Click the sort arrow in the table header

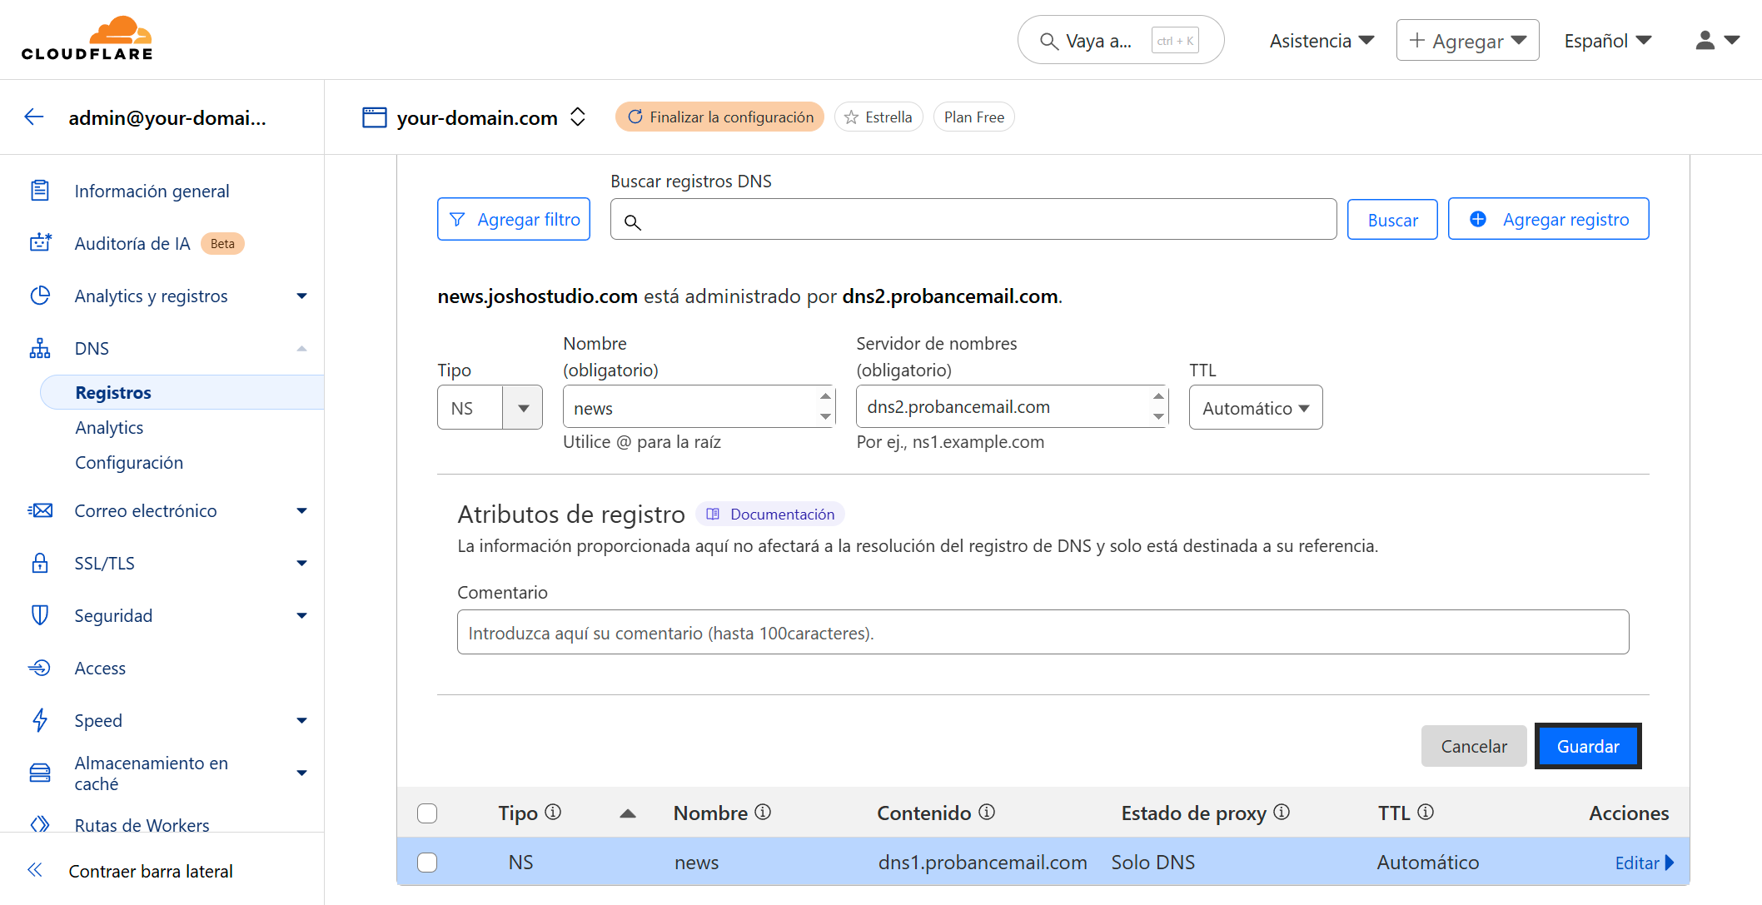[628, 813]
